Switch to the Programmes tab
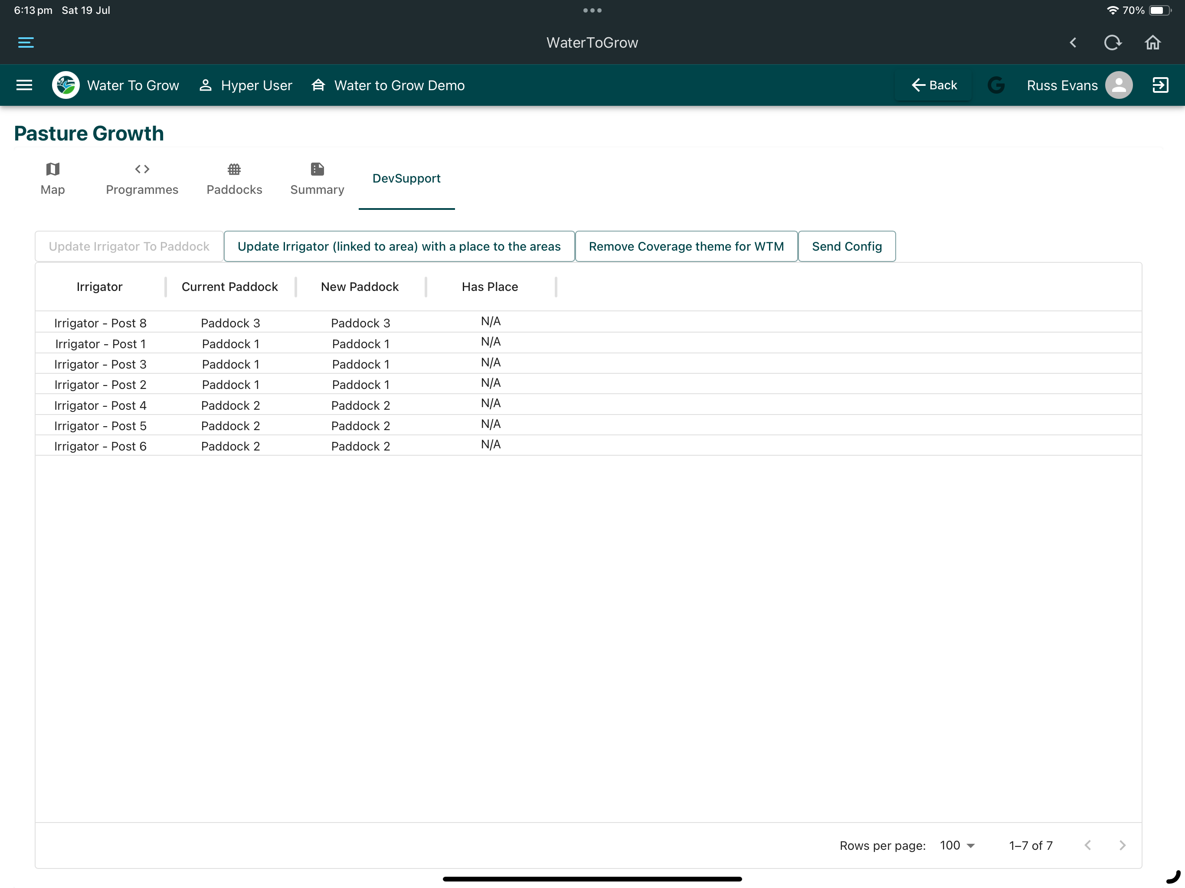 [142, 180]
